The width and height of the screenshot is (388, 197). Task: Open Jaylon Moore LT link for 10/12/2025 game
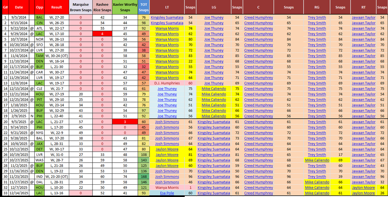(x=167, y=149)
